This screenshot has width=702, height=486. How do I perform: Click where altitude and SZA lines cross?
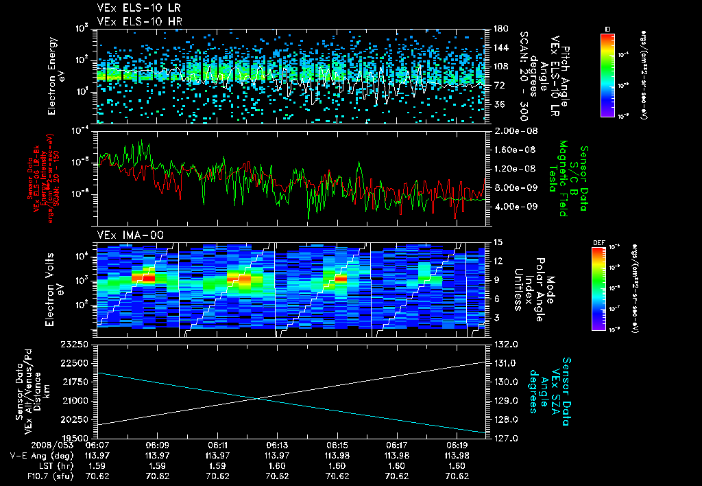click(x=256, y=398)
